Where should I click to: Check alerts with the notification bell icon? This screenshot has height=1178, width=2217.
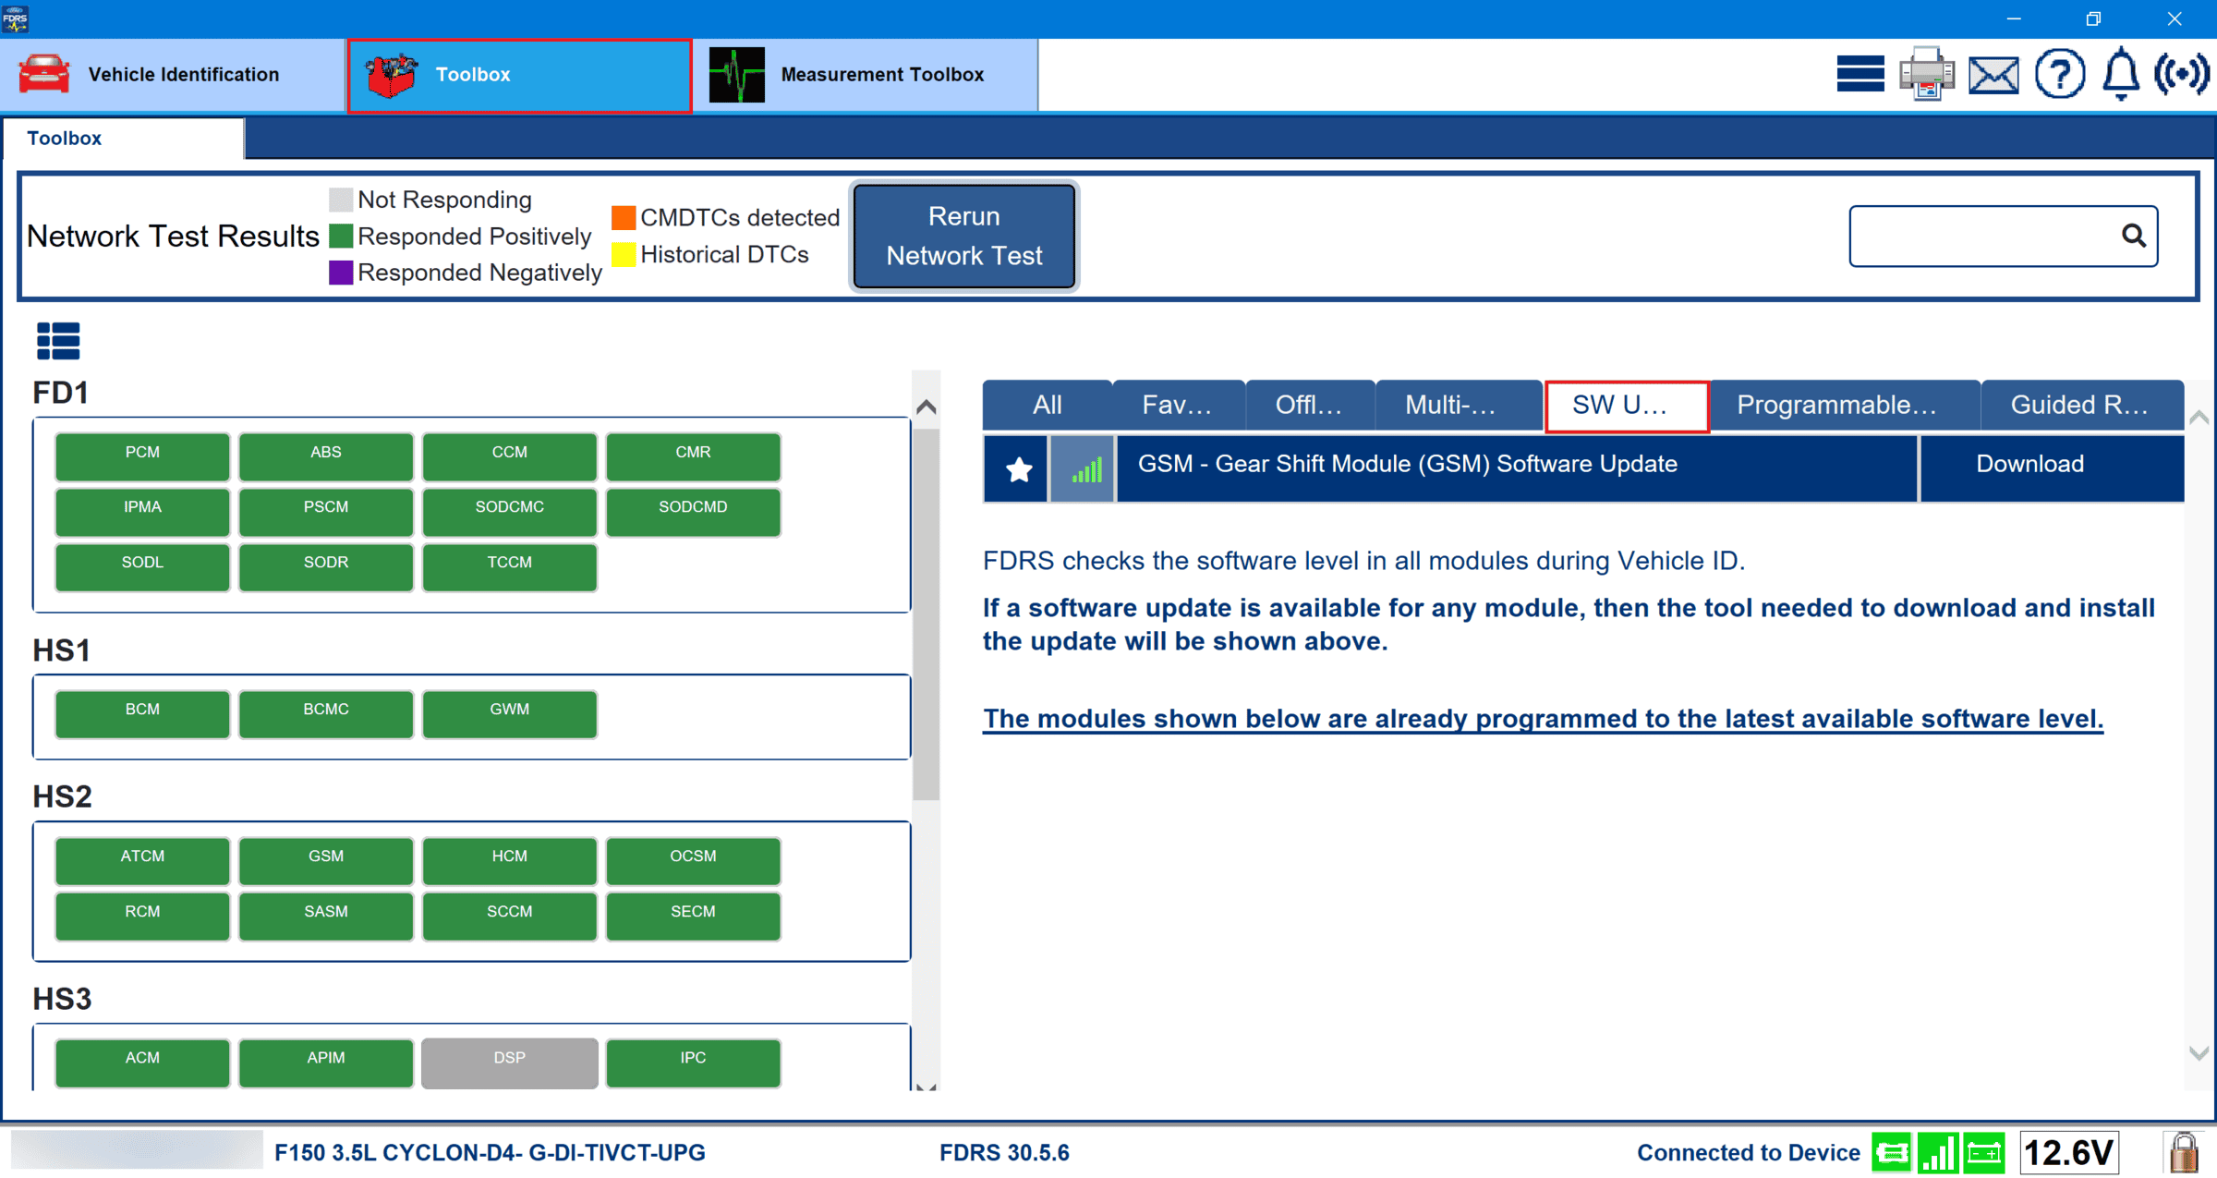tap(2120, 74)
